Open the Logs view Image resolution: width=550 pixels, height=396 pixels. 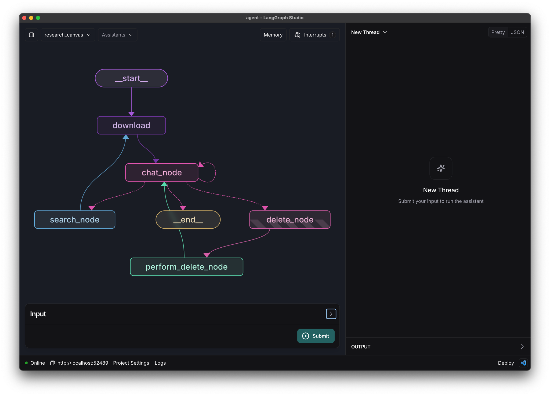tap(160, 363)
